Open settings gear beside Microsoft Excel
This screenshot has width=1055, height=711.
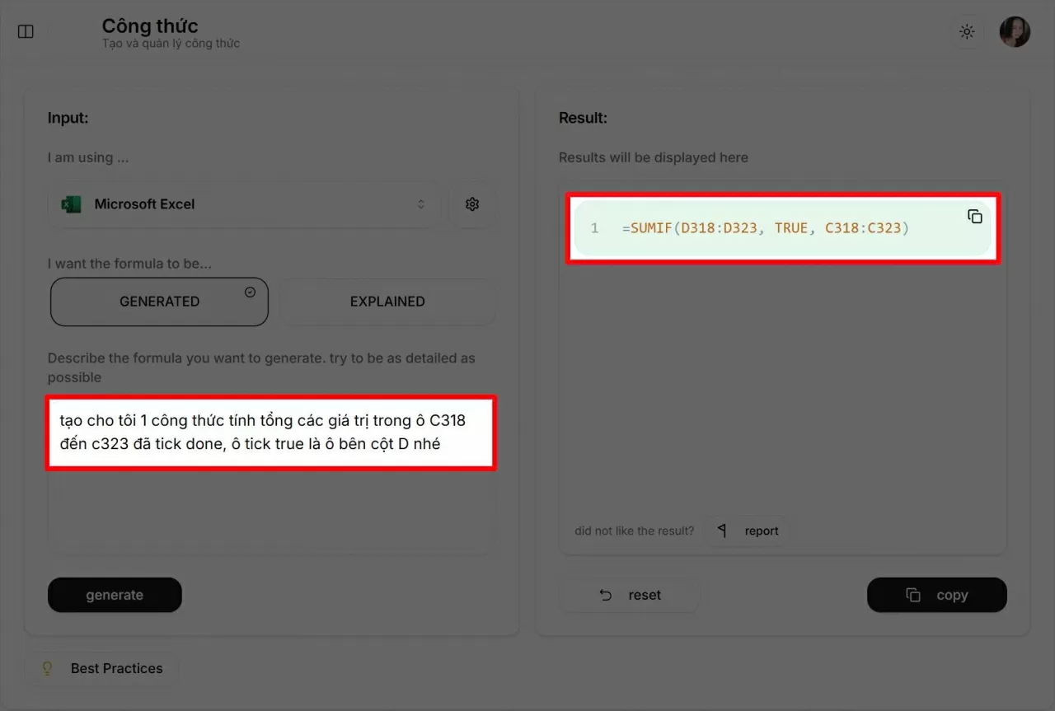[472, 204]
